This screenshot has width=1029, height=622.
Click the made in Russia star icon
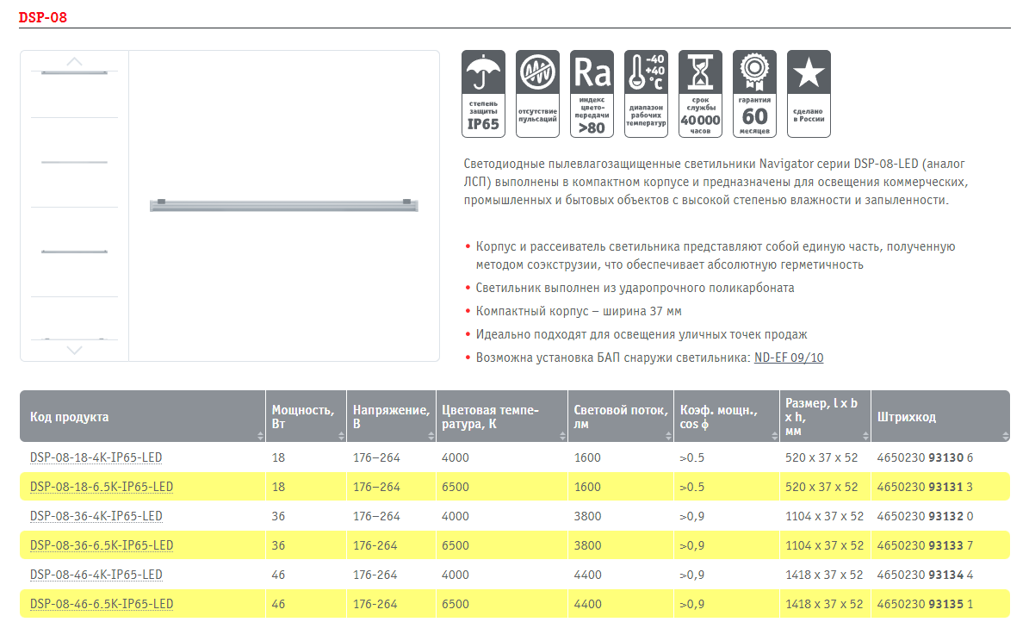(x=809, y=94)
